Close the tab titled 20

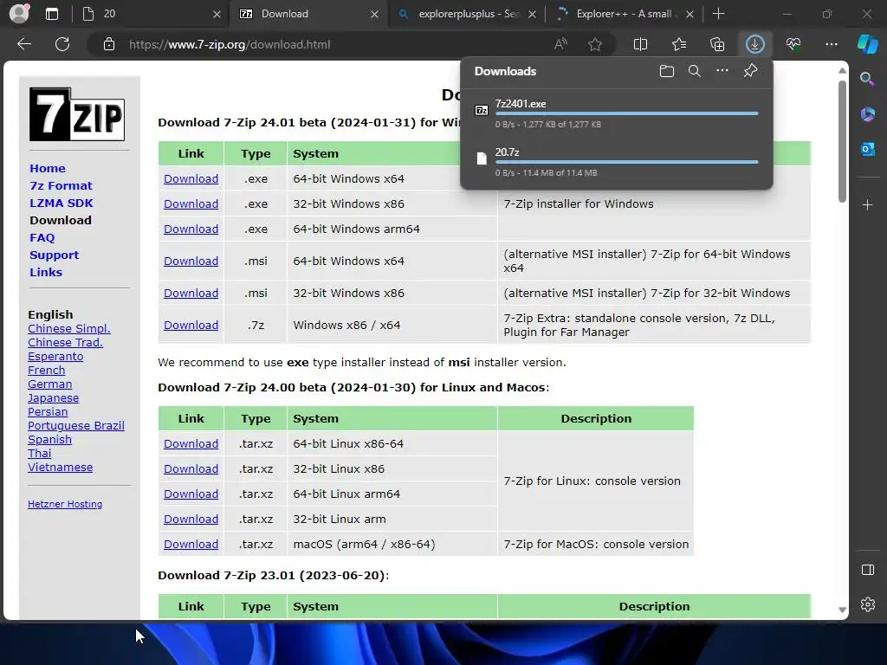pos(217,14)
